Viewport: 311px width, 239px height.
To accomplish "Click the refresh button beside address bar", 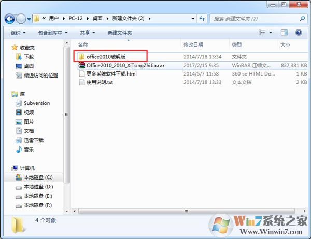I will tap(202, 19).
